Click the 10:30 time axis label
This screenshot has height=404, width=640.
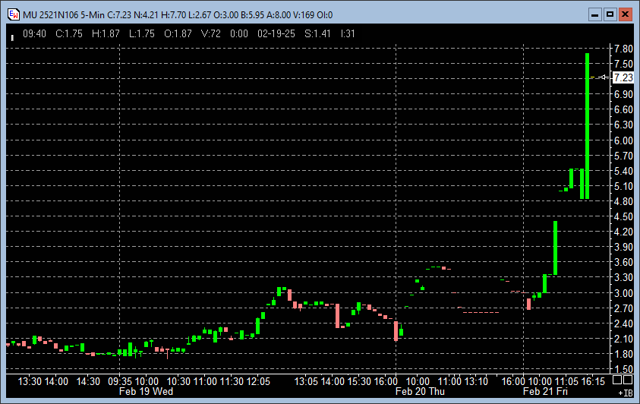tap(178, 381)
